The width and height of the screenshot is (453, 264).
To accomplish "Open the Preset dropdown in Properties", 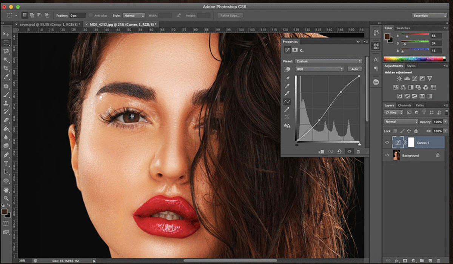I will pos(328,61).
